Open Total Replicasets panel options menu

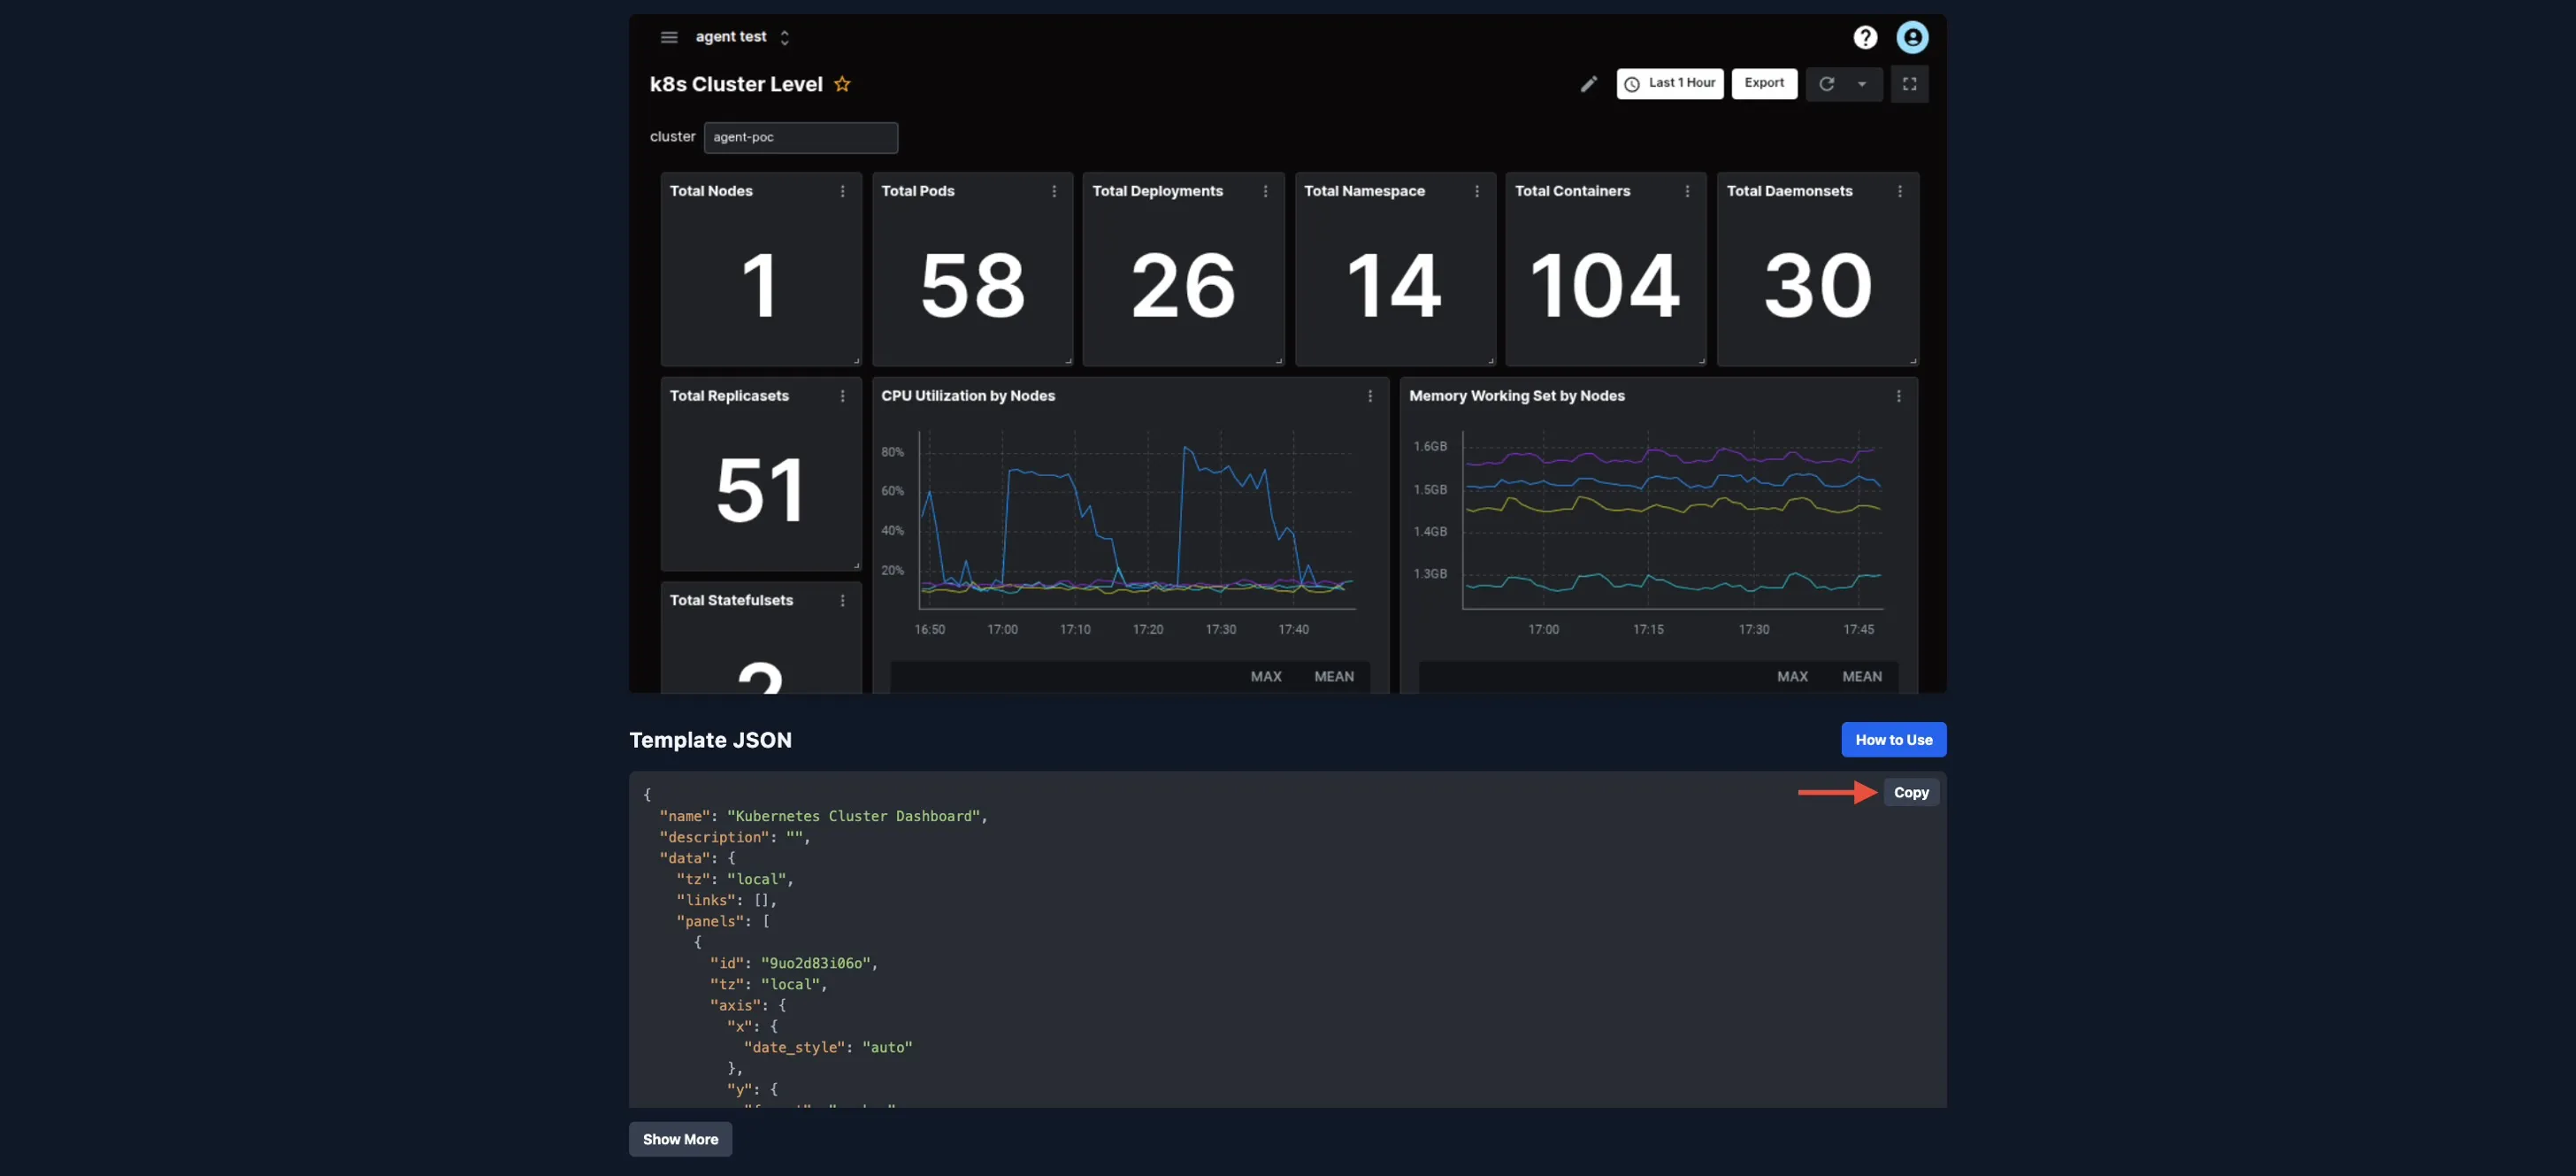point(842,396)
